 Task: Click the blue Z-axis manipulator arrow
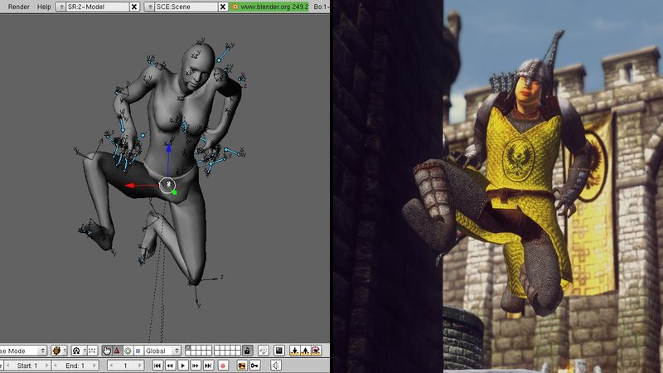pyautogui.click(x=168, y=148)
